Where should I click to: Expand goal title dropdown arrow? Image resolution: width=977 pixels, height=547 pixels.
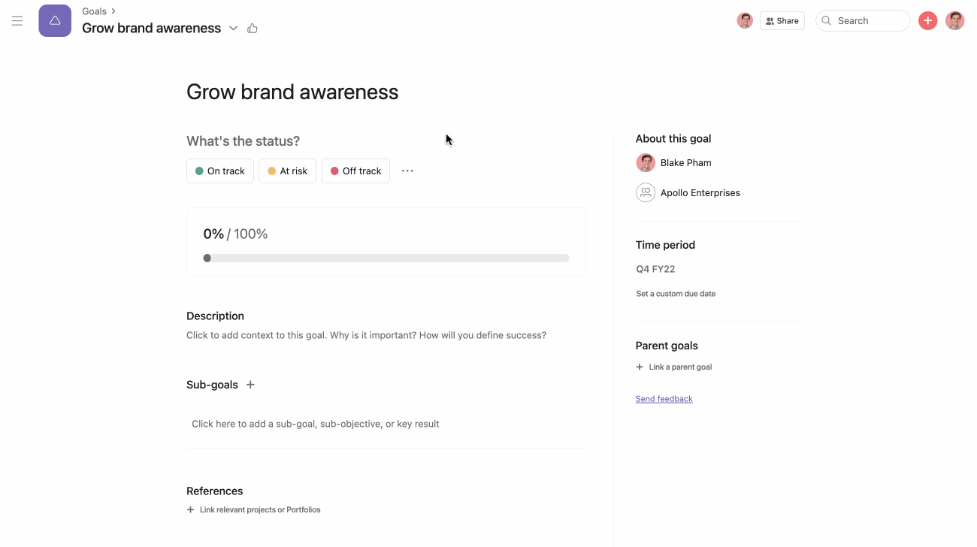coord(233,29)
